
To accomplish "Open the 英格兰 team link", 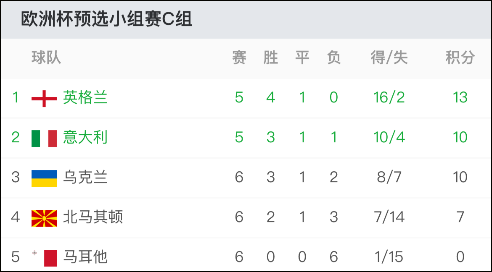I will pyautogui.click(x=85, y=97).
